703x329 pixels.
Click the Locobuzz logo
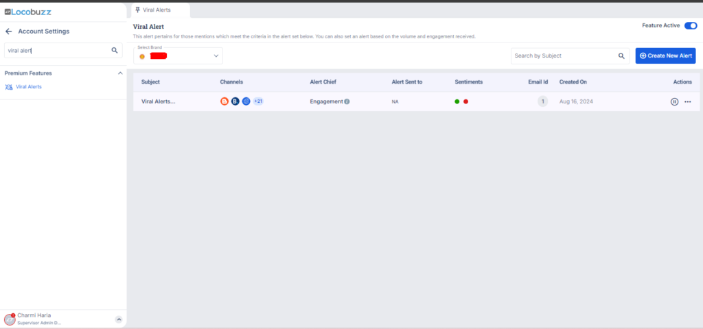tap(27, 12)
